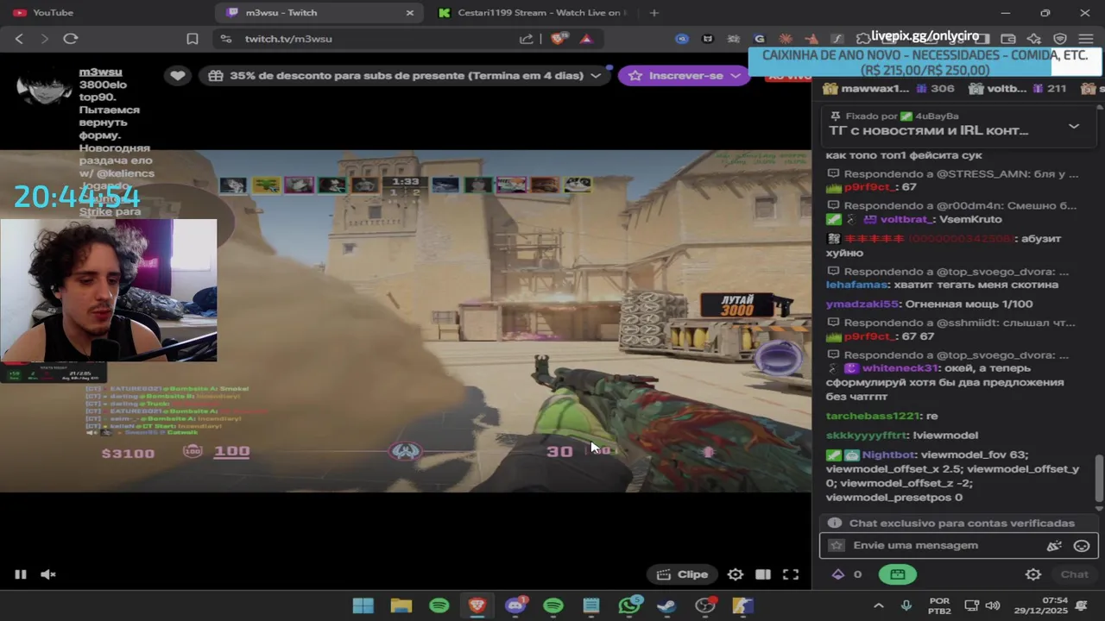Click the bookmark icon in the toolbar
The width and height of the screenshot is (1105, 621).
pos(193,39)
